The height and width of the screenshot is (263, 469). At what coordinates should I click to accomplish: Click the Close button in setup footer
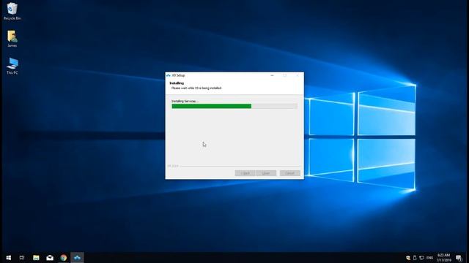point(266,173)
